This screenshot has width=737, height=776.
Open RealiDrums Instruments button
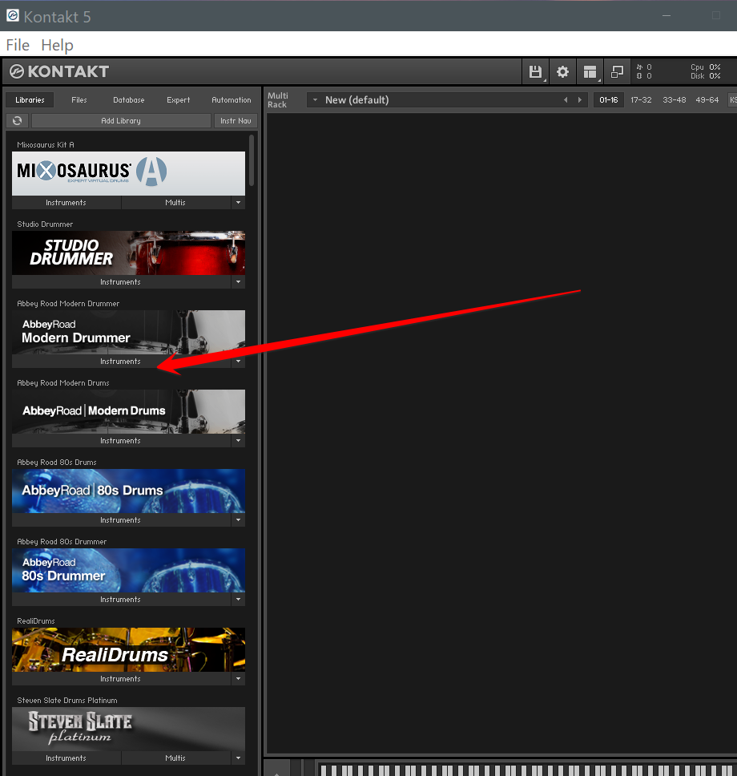[121, 678]
